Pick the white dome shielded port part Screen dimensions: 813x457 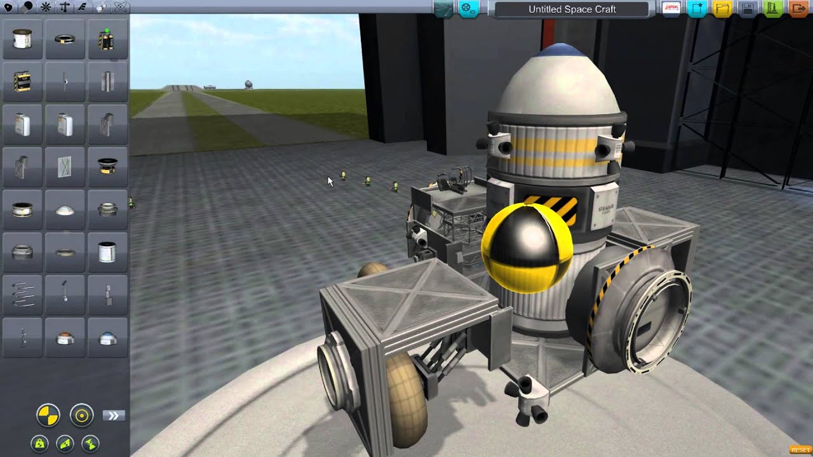[65, 209]
